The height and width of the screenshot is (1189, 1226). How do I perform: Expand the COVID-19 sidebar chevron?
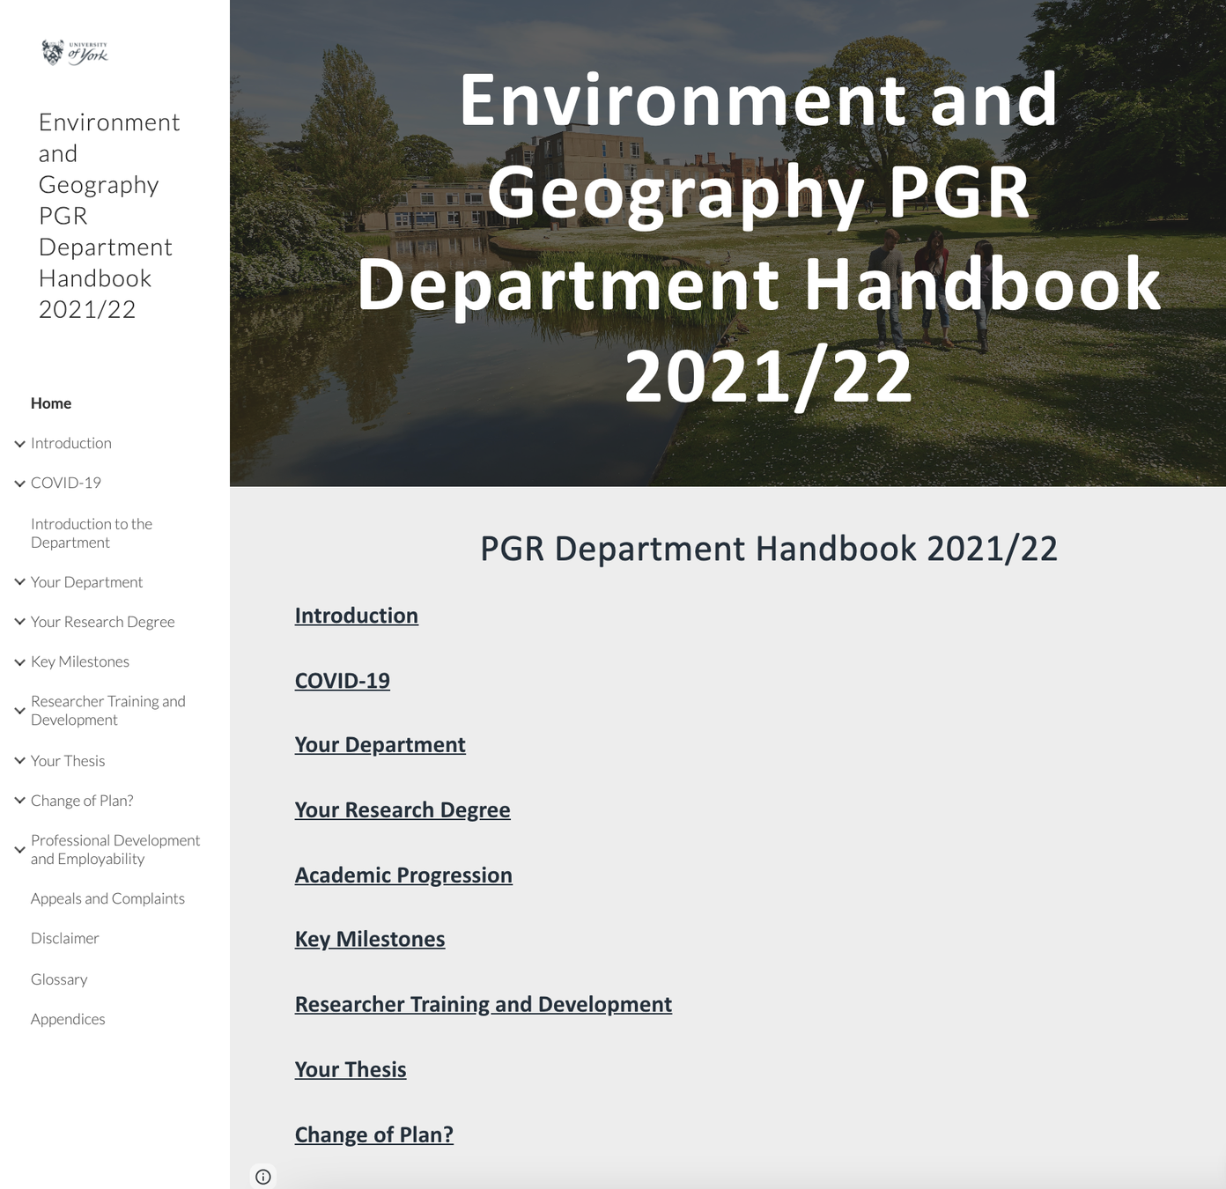pyautogui.click(x=19, y=484)
